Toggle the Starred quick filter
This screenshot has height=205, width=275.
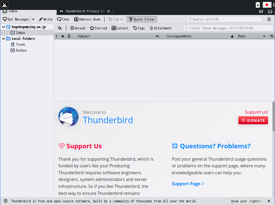coord(98,28)
